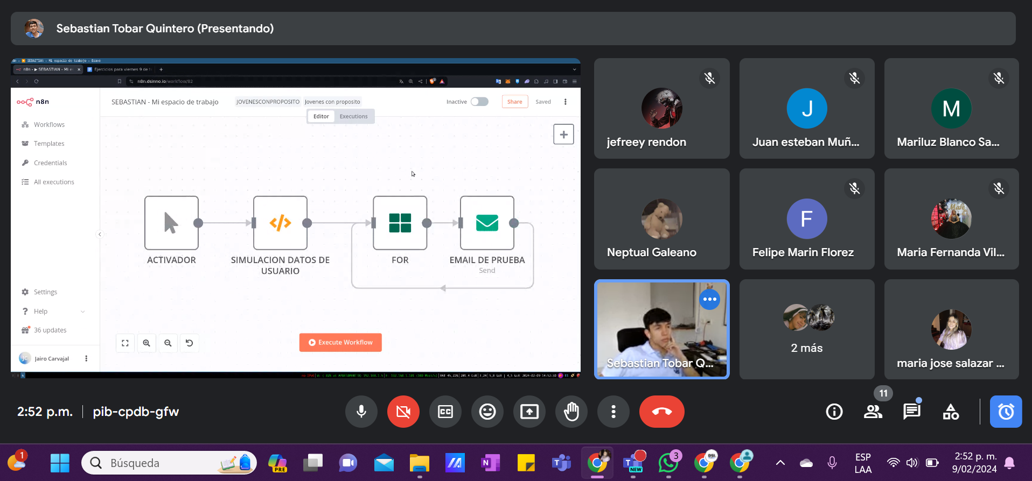
Task: Open Jairo Carvajal user menu dots
Action: coord(86,359)
